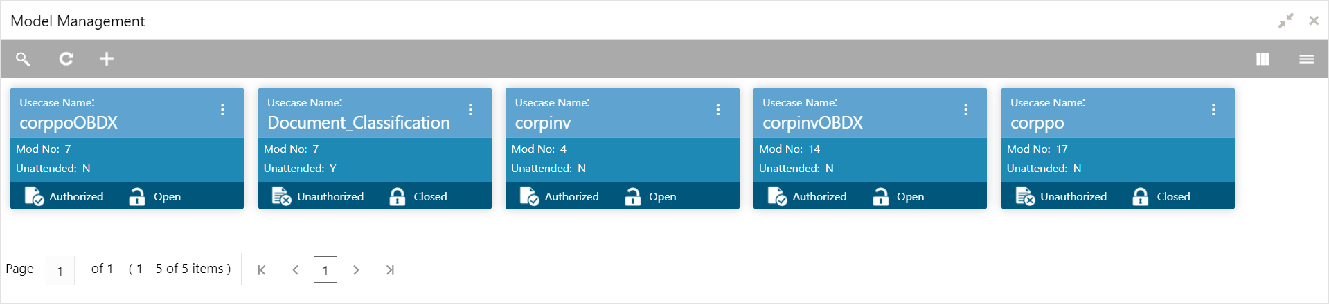Click Mod No: 17 on corppo card
This screenshot has height=304, width=1329.
click(1037, 149)
